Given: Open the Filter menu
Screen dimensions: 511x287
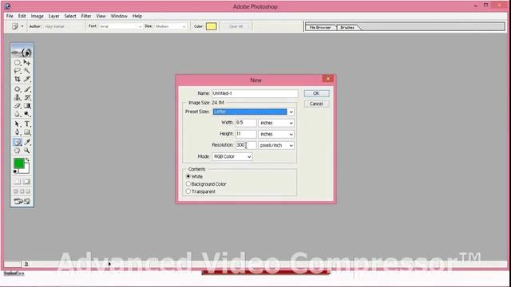Looking at the screenshot, I should 86,16.
